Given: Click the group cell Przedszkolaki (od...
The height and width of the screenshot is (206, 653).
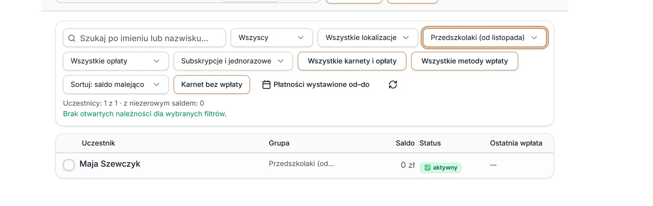Looking at the screenshot, I should pos(301,164).
